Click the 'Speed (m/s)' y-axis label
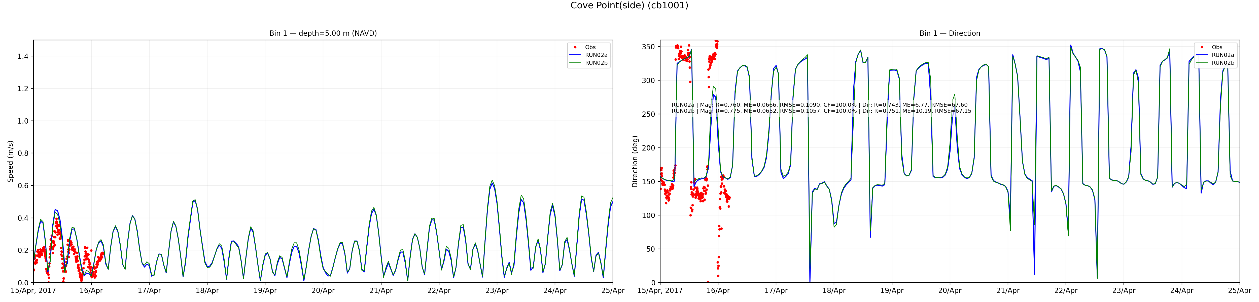The image size is (1259, 302). tap(10, 161)
